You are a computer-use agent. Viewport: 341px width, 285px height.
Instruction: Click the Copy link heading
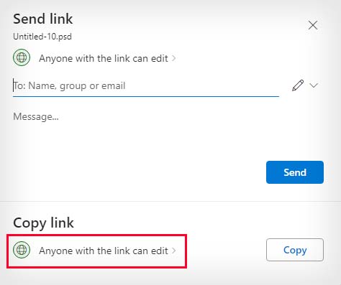click(x=43, y=223)
